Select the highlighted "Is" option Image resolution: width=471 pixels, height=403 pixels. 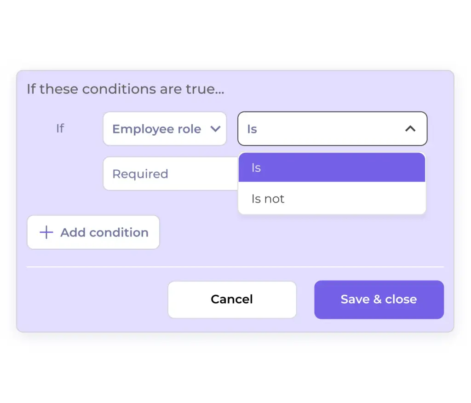pyautogui.click(x=332, y=167)
